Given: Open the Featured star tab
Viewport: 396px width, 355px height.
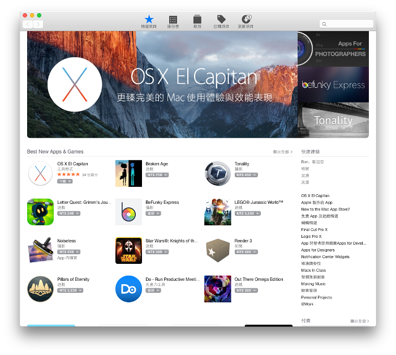Looking at the screenshot, I should pyautogui.click(x=149, y=22).
